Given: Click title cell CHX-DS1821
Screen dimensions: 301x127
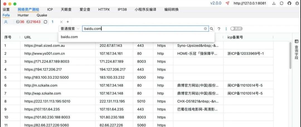Looking at the screenshot, I should (x=198, y=101).
